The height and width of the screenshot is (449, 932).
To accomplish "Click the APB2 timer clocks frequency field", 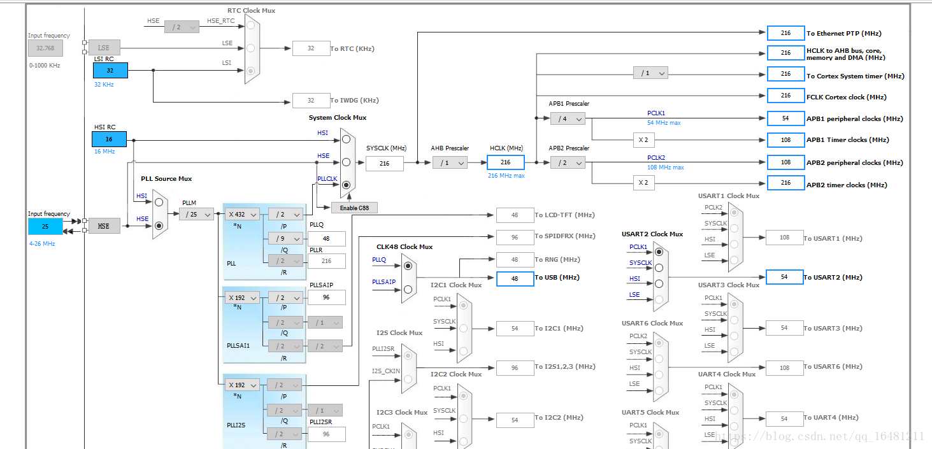I will (x=785, y=183).
